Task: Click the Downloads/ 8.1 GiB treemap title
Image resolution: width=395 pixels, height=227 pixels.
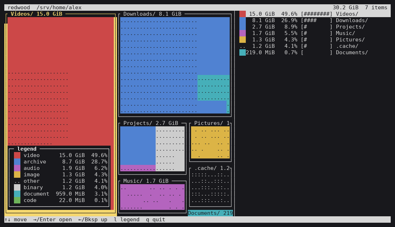Action: tap(152, 14)
